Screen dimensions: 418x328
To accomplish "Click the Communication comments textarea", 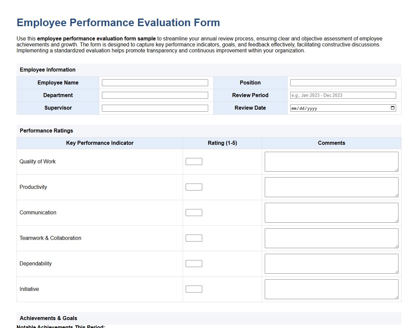I will tap(331, 212).
